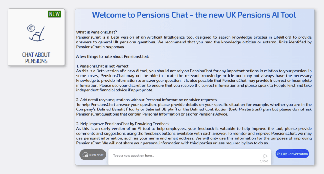Select the Chat About Pensions tile
The height and width of the screenshot is (174, 324).
point(36,37)
